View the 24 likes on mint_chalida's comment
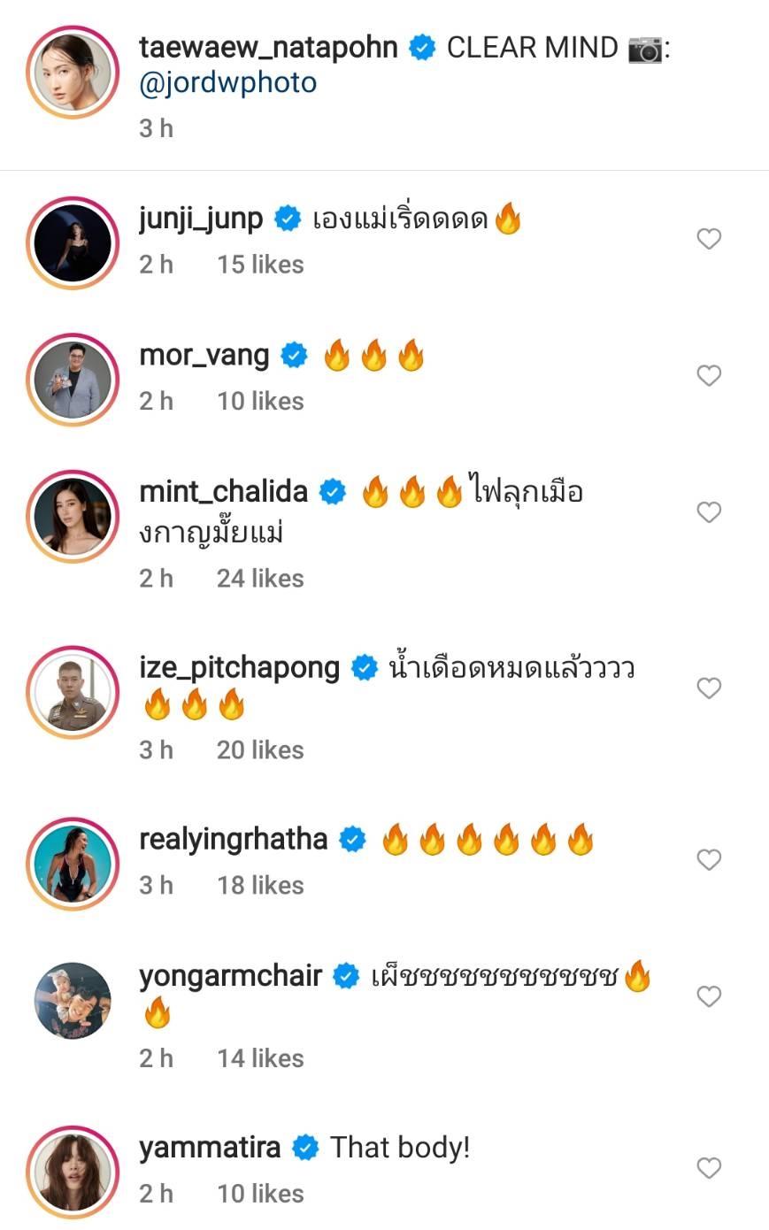This screenshot has height=1230, width=769. click(x=260, y=579)
